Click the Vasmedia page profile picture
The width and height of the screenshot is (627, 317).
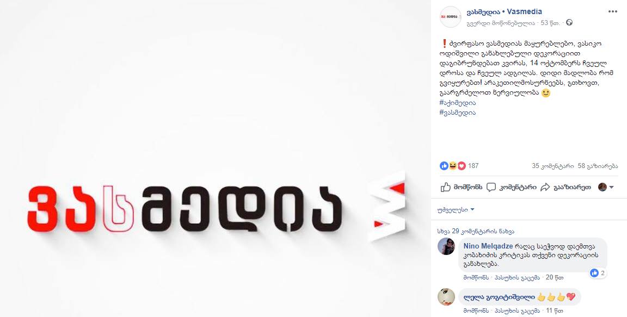click(450, 17)
